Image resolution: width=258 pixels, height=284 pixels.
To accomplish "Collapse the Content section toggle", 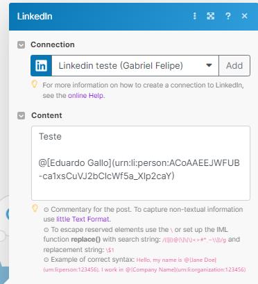I will [21, 115].
